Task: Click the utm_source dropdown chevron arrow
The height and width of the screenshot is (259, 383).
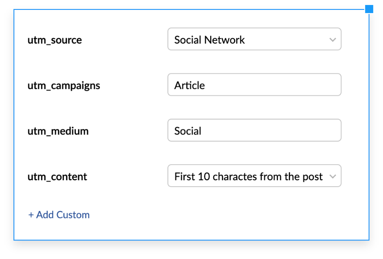Action: click(x=332, y=39)
